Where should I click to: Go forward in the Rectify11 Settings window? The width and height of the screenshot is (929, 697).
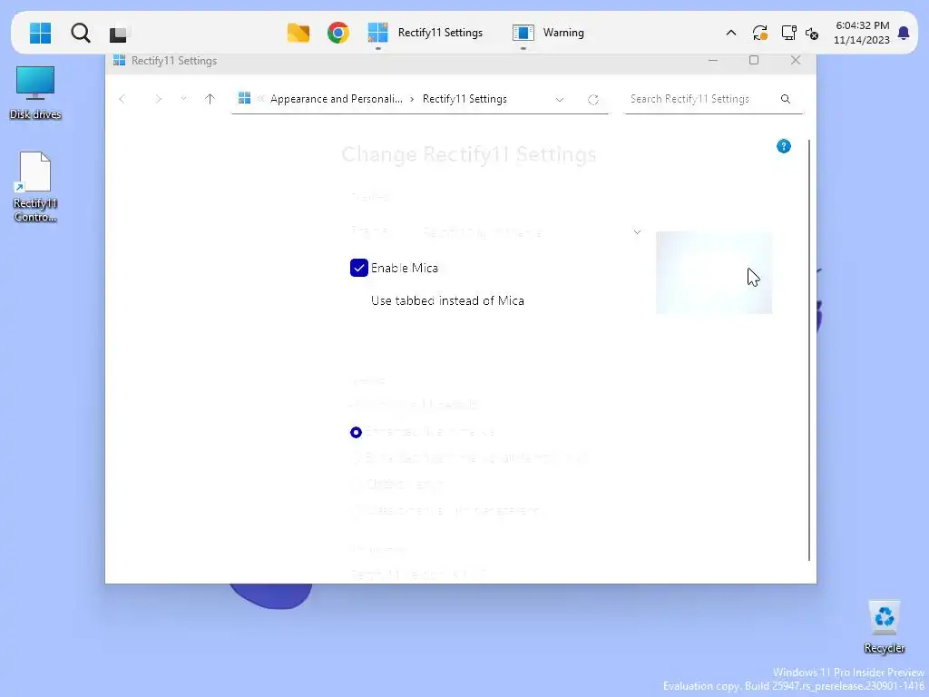tap(158, 99)
